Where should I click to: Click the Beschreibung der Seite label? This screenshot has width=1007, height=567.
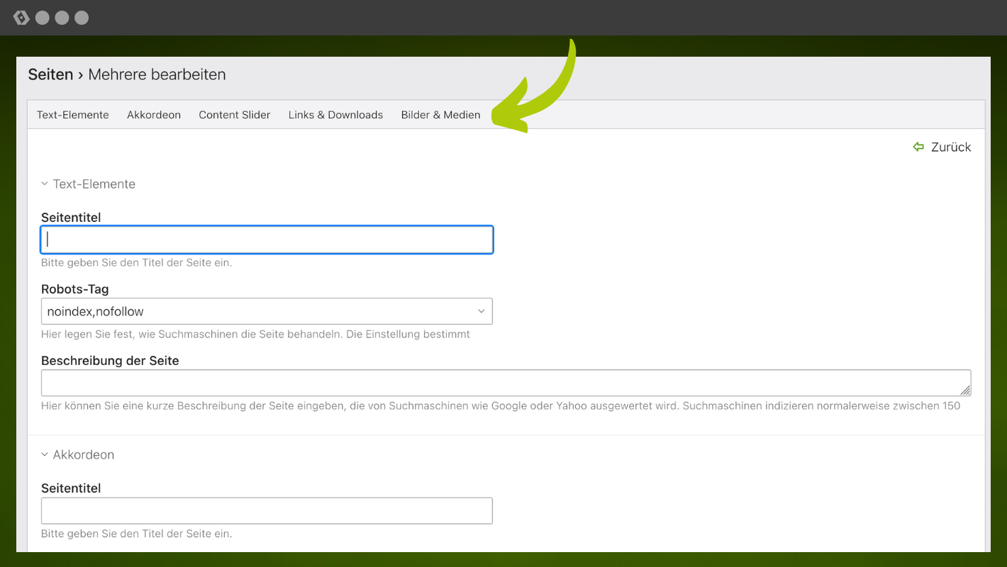(110, 361)
